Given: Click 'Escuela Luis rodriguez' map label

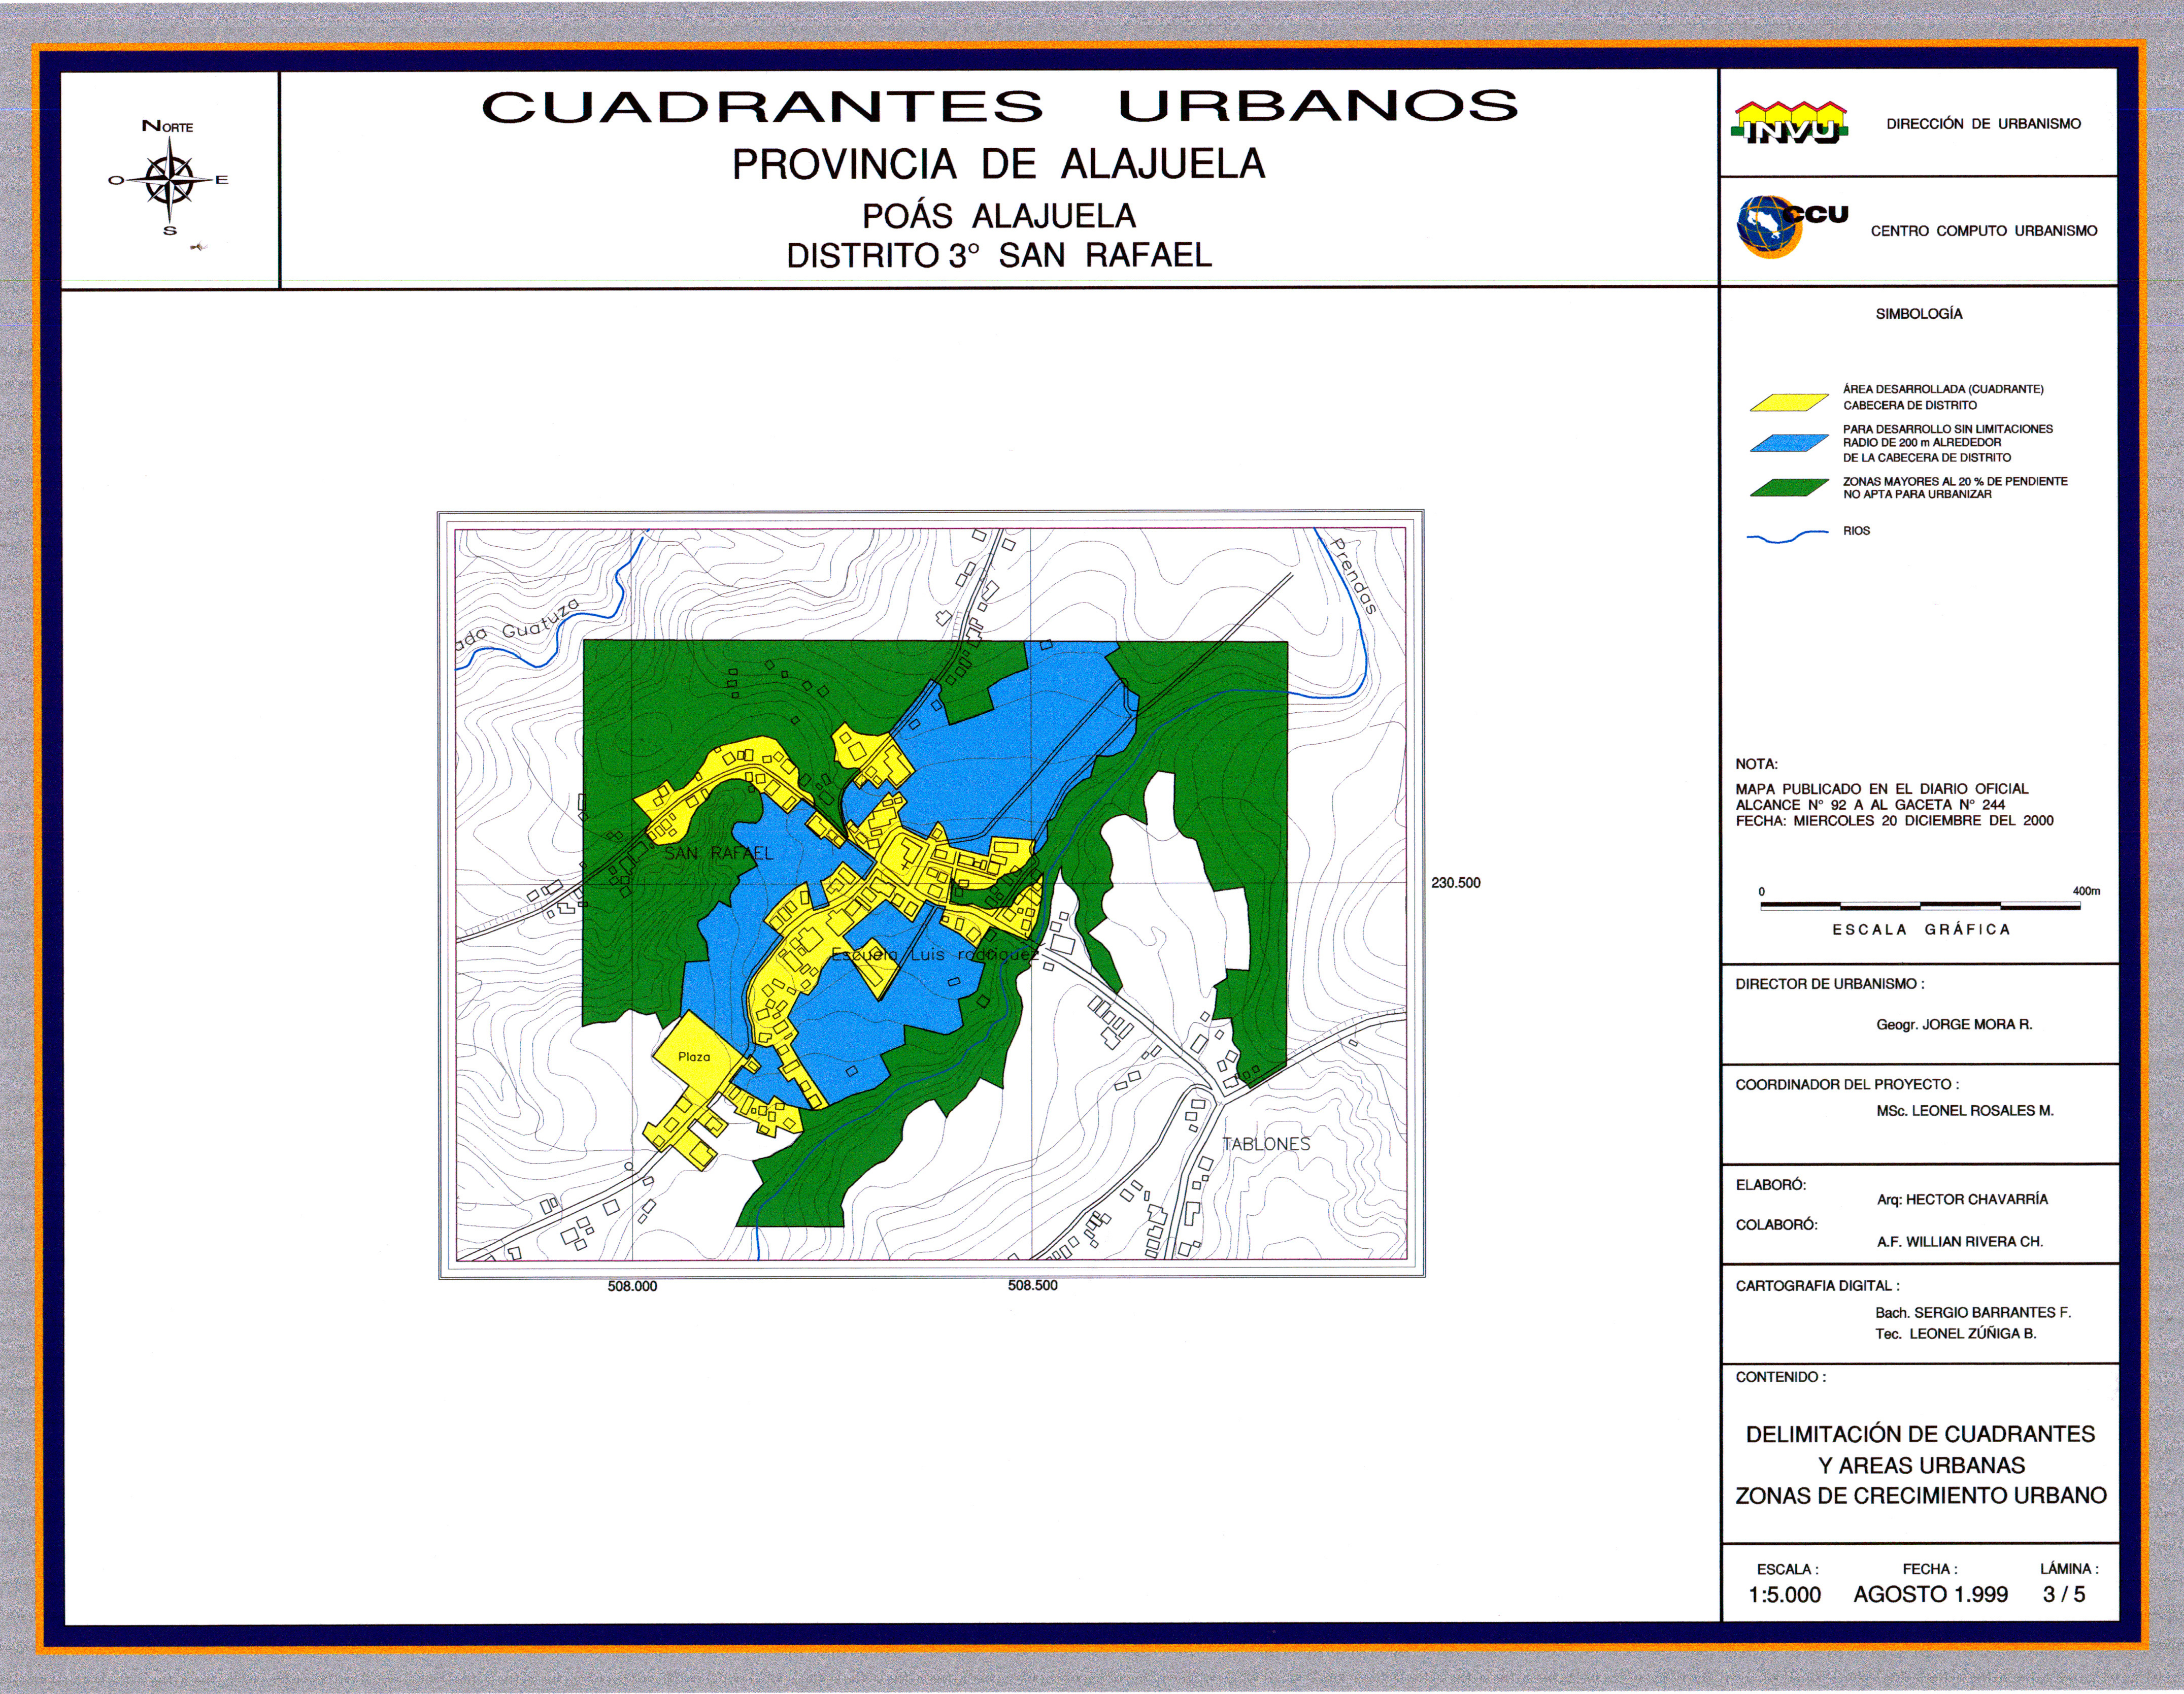Looking at the screenshot, I should point(935,955).
